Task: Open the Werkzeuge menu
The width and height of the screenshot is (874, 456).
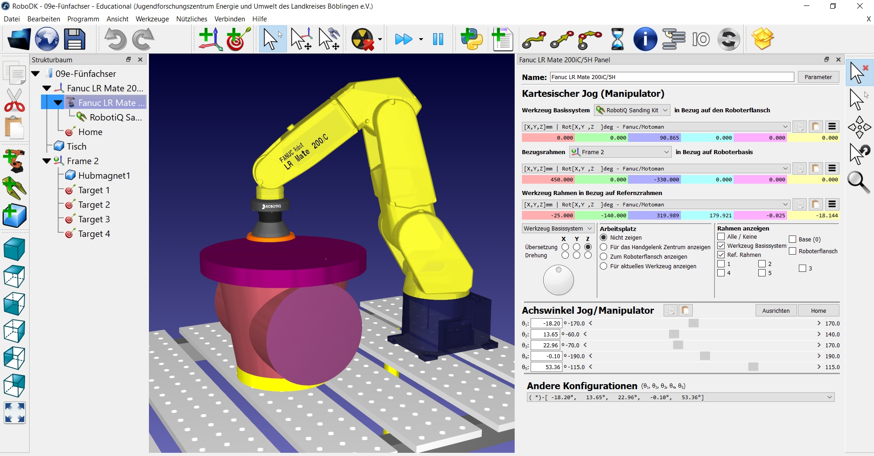Action: pyautogui.click(x=152, y=19)
